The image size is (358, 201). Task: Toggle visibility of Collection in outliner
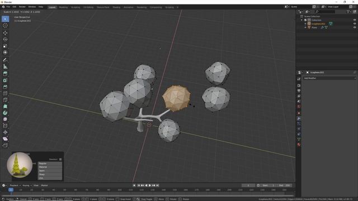[355, 20]
